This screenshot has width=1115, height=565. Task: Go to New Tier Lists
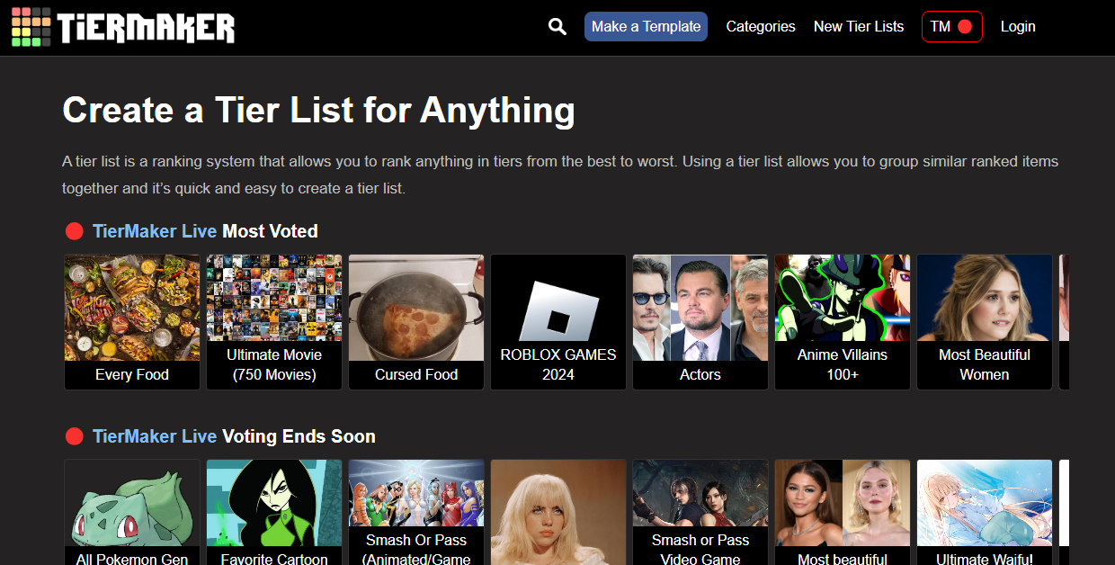click(858, 27)
